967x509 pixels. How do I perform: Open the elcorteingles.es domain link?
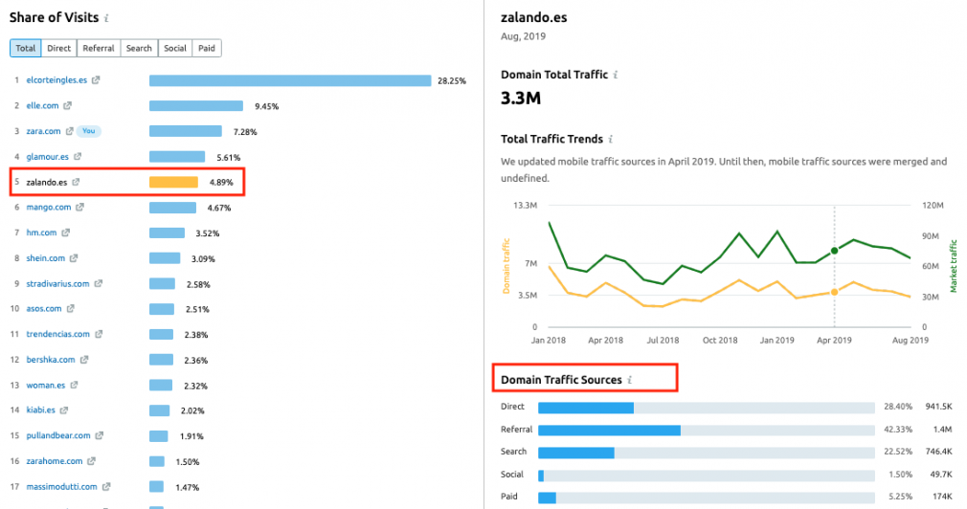(56, 80)
